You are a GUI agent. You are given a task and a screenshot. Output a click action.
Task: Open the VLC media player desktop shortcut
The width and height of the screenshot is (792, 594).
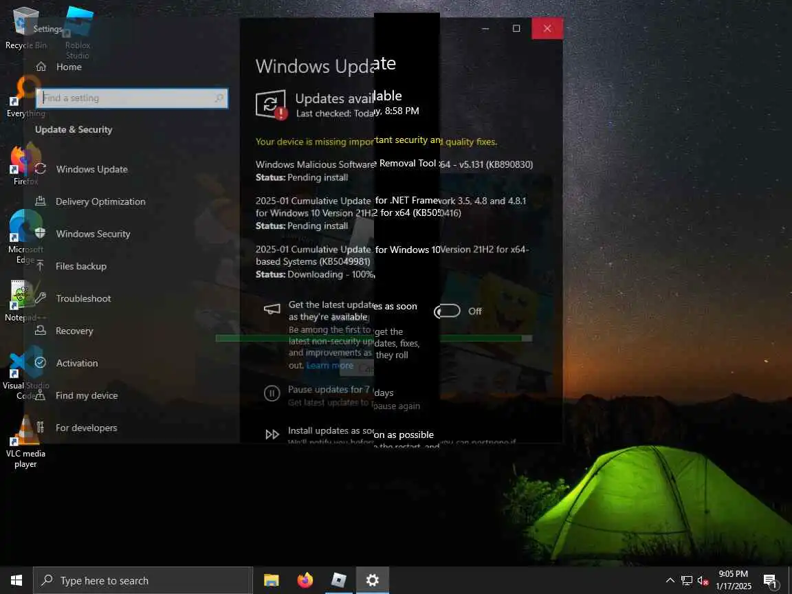tap(25, 441)
